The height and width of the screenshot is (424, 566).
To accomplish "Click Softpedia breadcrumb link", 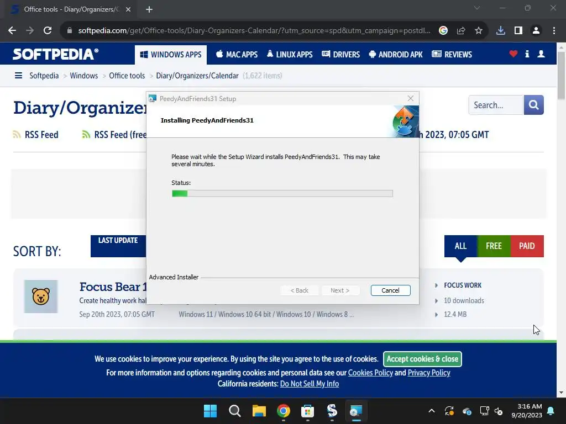I will tap(44, 76).
